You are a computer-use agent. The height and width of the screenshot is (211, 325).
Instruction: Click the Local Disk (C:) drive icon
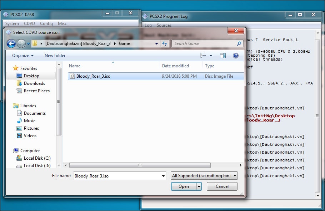click(x=19, y=158)
